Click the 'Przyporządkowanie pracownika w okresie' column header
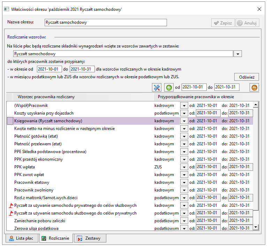 point(206,97)
